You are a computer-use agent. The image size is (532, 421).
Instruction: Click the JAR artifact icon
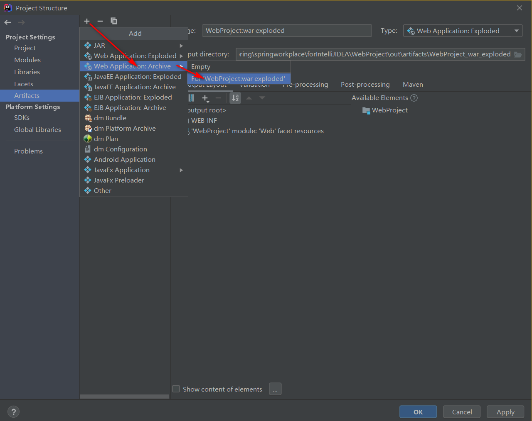(88, 45)
